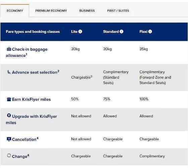Click the upgrade arrow icon
This screenshot has width=188, height=168.
click(9, 115)
